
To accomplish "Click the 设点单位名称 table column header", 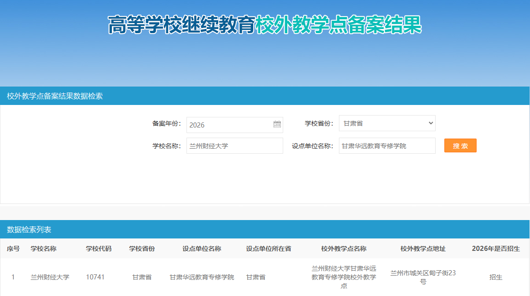I will click(x=202, y=249).
